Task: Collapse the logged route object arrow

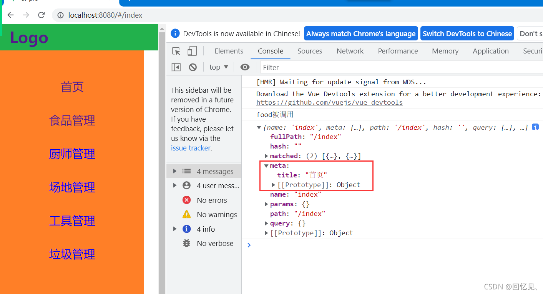Action: click(259, 127)
